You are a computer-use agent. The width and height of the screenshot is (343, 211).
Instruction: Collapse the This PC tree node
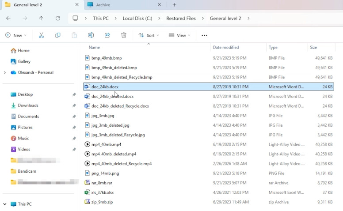(x=5, y=204)
